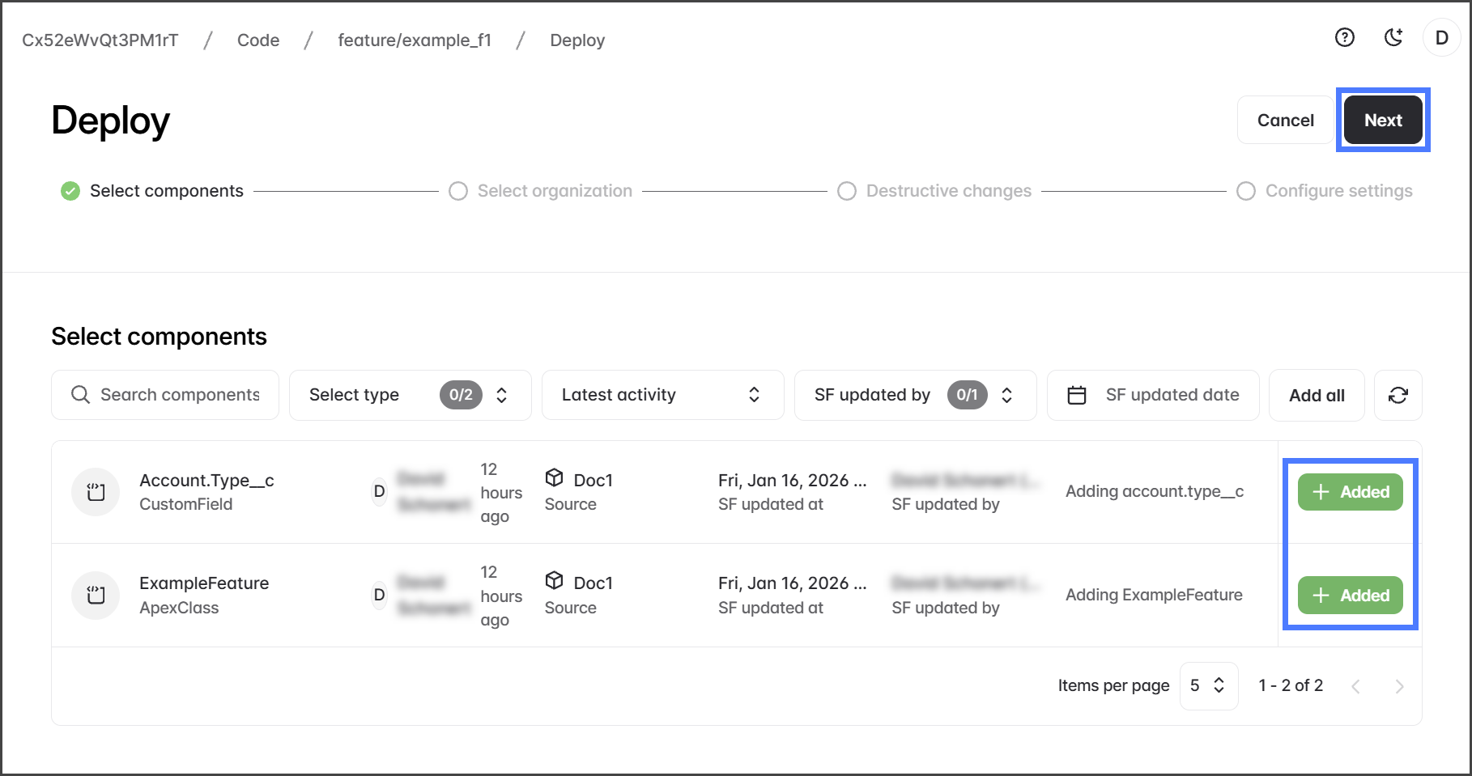Click the Account.Type__c component icon
This screenshot has height=776, width=1472.
click(96, 492)
